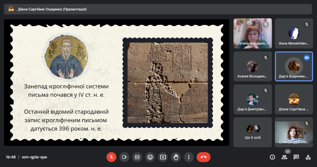This screenshot has height=167, width=317.
Task: Select Олександра Ми... video tile
Action: (294, 132)
